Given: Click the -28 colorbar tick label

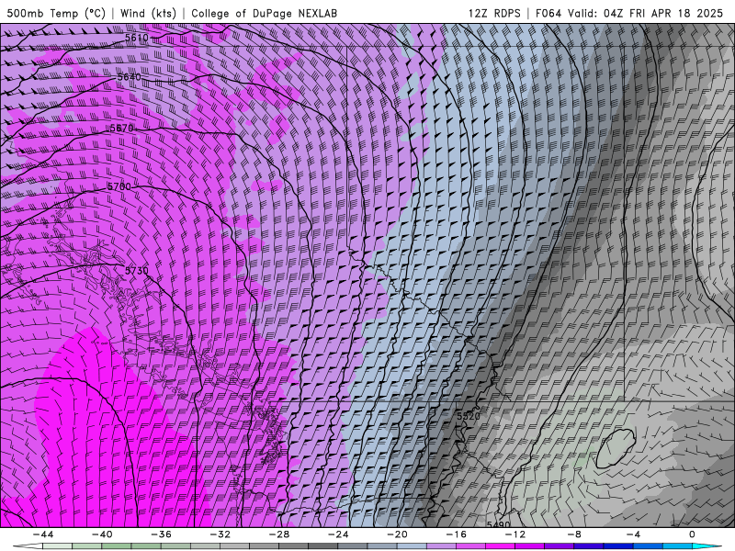Looking at the screenshot, I should [279, 534].
